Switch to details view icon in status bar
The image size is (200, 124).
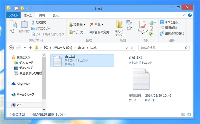pos(183,114)
